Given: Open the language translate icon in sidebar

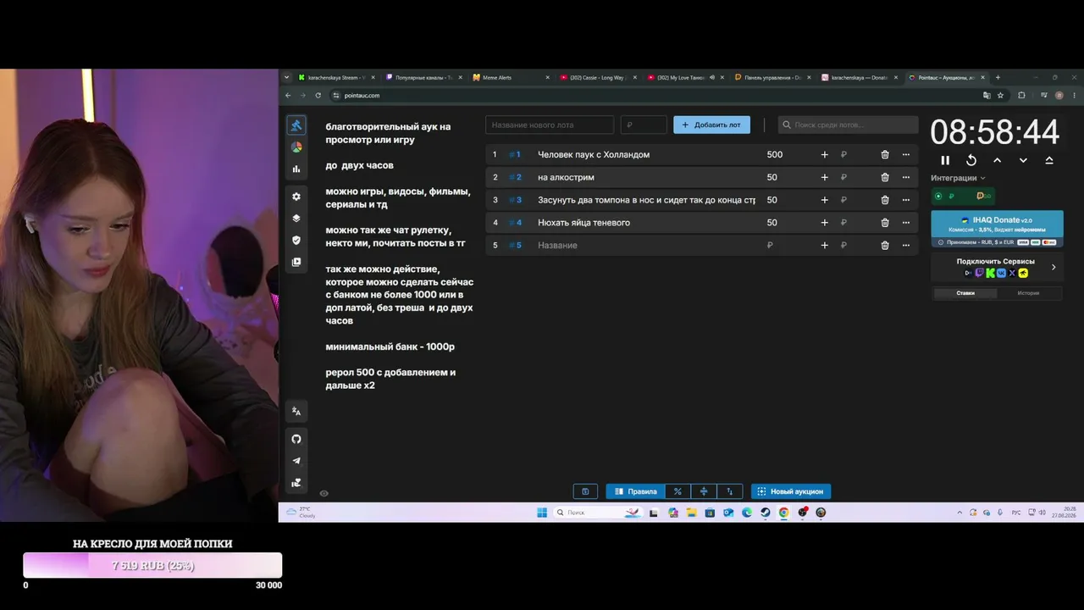Looking at the screenshot, I should click(x=296, y=411).
